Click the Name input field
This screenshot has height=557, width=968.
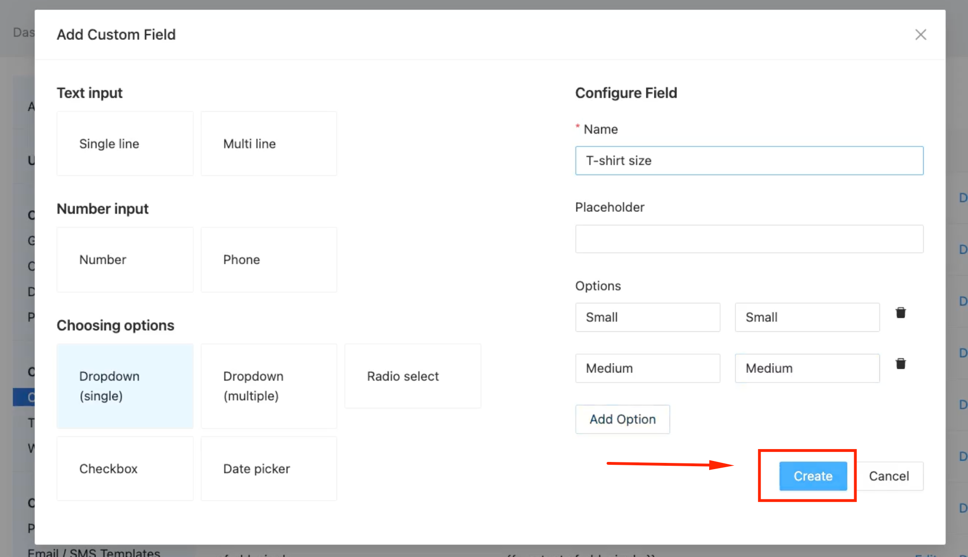click(749, 161)
